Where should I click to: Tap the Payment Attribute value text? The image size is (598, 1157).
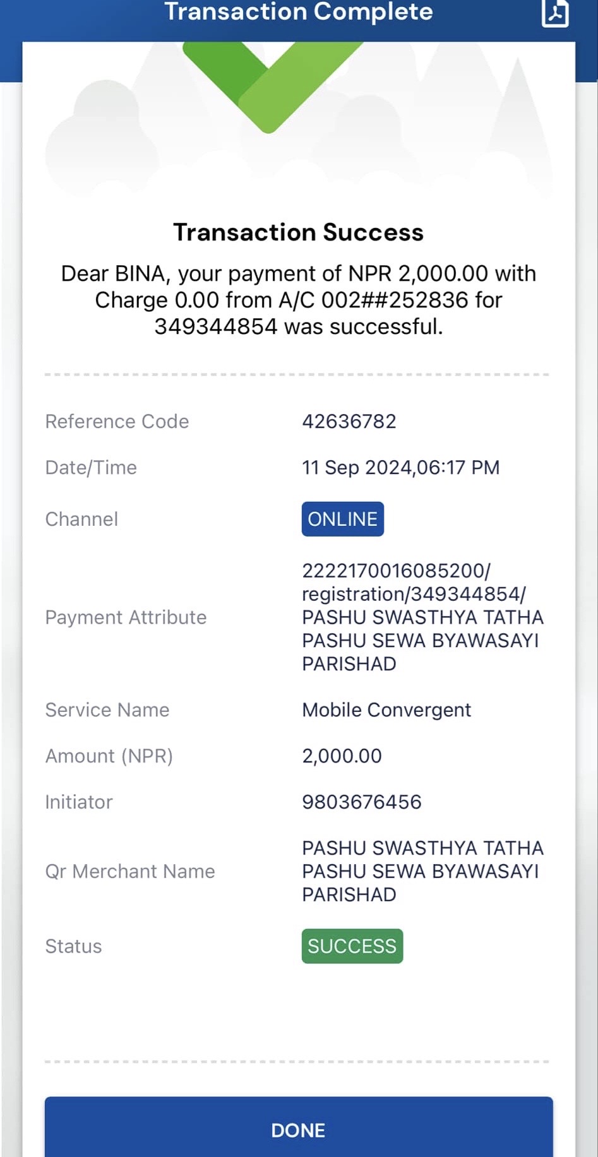pos(422,617)
